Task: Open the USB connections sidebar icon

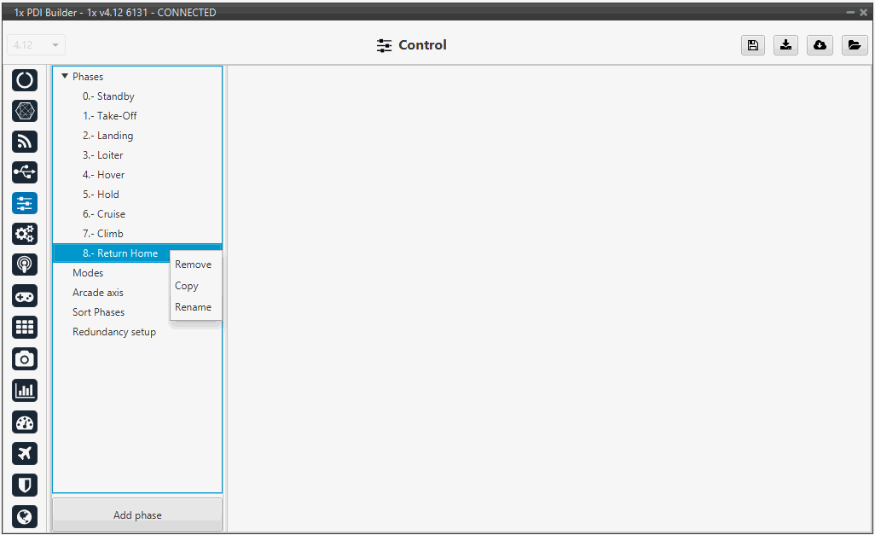Action: point(25,172)
